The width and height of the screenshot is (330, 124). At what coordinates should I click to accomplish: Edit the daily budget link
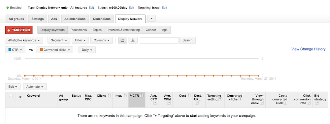(131, 8)
